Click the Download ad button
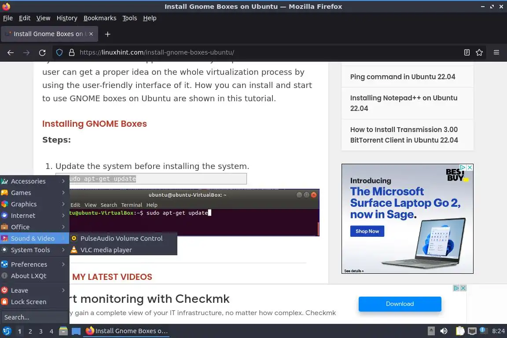 point(400,304)
